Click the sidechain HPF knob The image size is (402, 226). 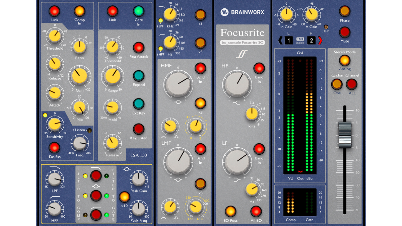coord(54,209)
